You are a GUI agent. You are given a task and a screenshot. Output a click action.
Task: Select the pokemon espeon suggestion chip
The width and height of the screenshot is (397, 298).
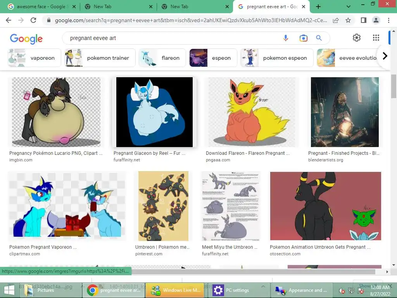277,58
